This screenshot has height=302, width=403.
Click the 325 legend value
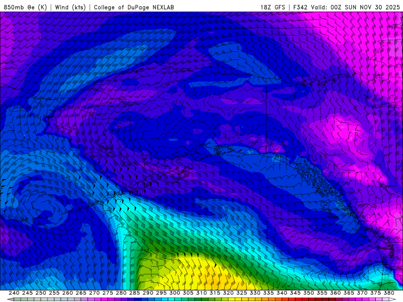(242, 293)
